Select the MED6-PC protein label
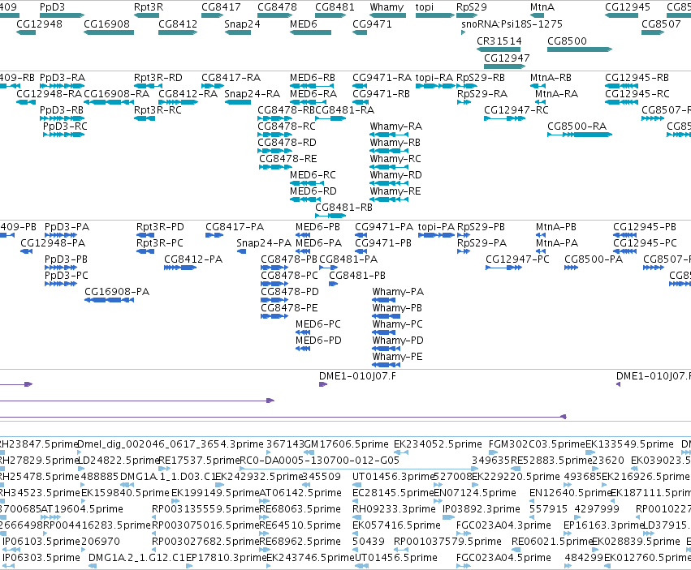691x570 pixels. [318, 324]
